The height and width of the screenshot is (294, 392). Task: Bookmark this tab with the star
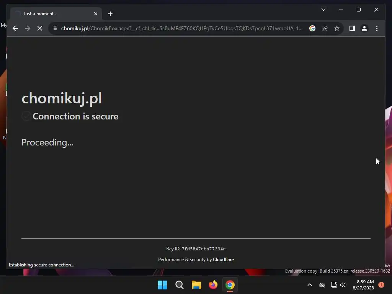point(337,28)
